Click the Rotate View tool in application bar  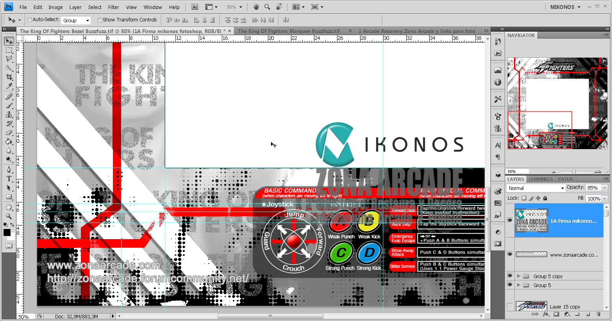pos(279,7)
